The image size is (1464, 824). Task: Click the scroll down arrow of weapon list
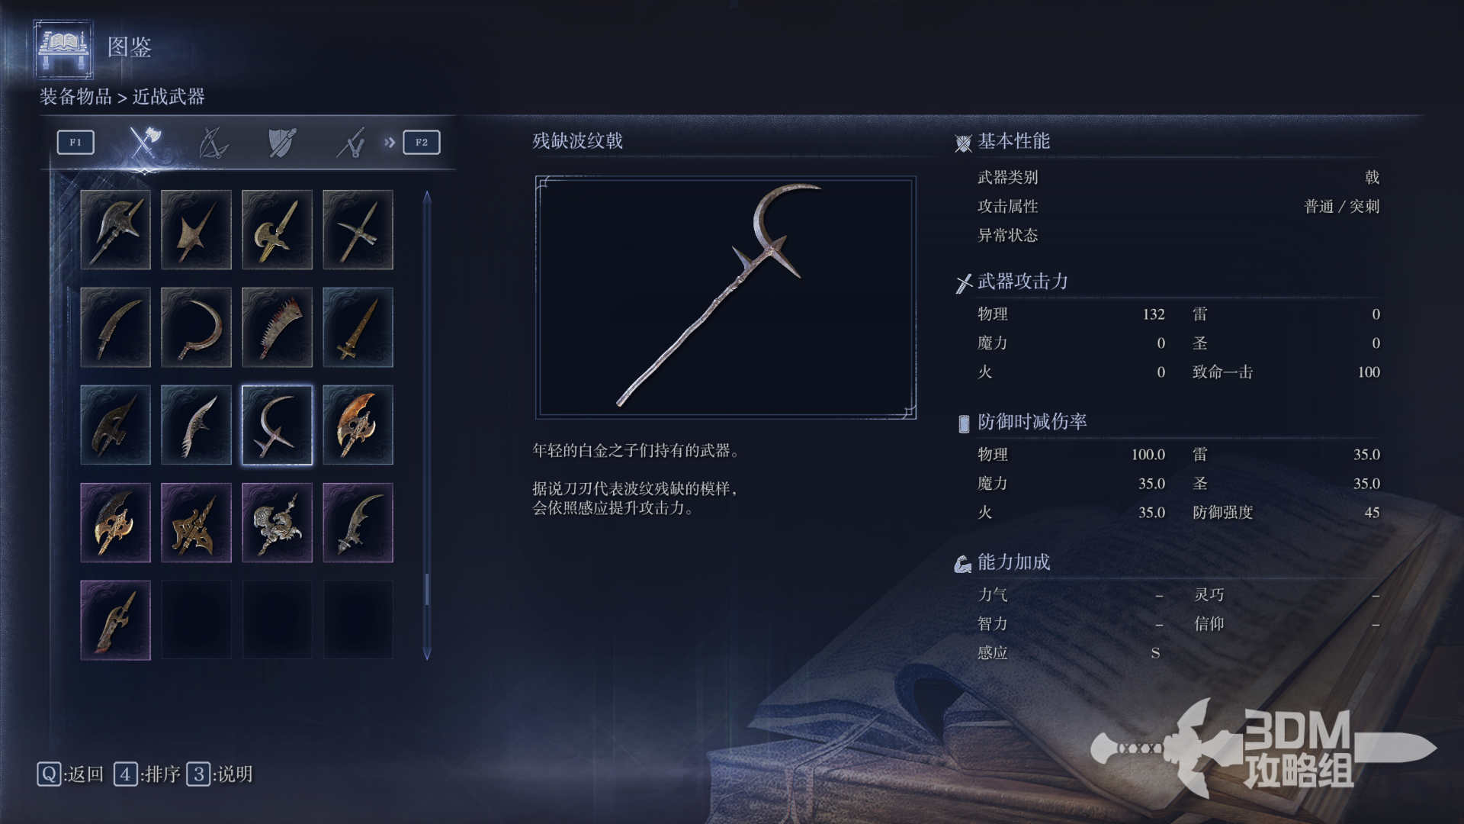[x=427, y=654]
